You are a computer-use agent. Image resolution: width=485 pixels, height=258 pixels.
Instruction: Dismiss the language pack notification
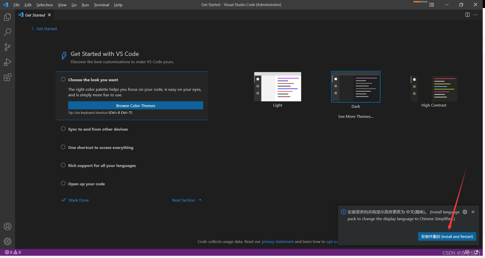(473, 212)
